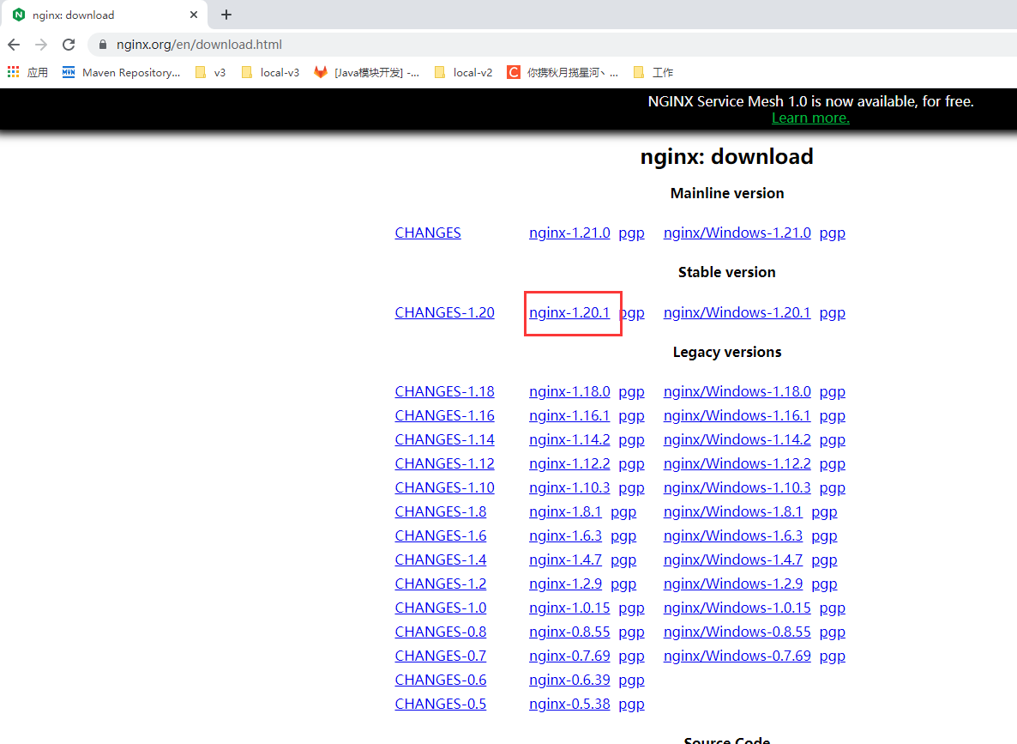Download nginx-1.10.3 source
The height and width of the screenshot is (744, 1017).
point(569,488)
